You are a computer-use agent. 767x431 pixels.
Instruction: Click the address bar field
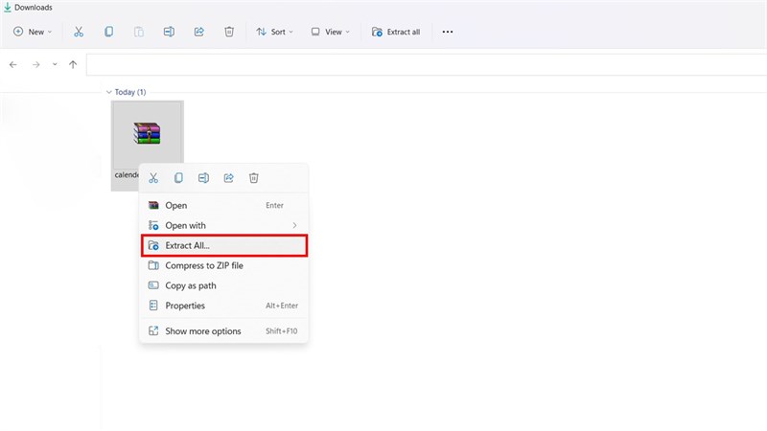click(422, 64)
